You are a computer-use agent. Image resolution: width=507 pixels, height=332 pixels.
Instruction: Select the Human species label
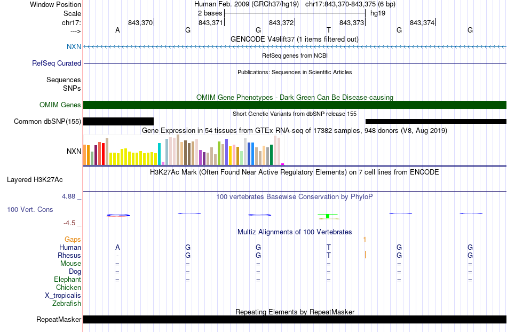[x=70, y=248]
